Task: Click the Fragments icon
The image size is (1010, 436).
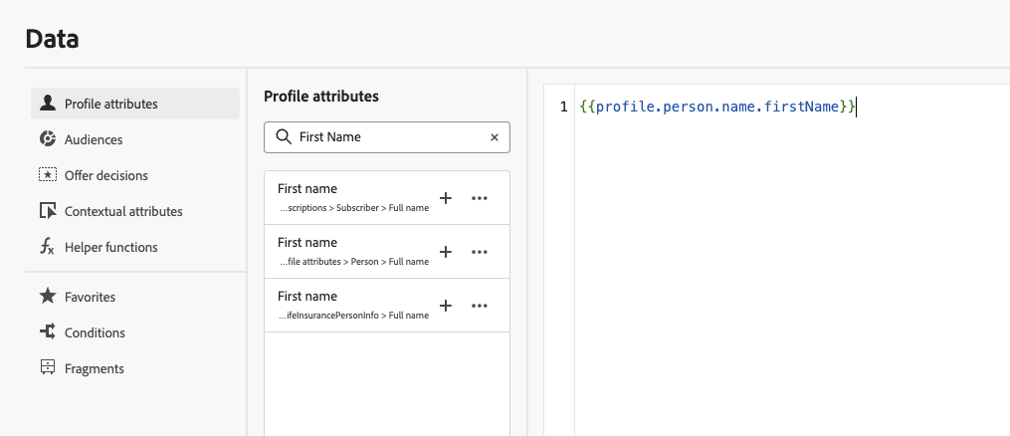Action: point(47,367)
